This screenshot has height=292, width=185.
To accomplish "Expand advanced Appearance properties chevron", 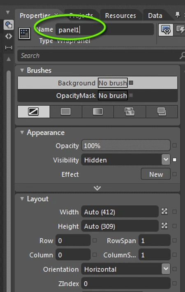I will [97, 188].
